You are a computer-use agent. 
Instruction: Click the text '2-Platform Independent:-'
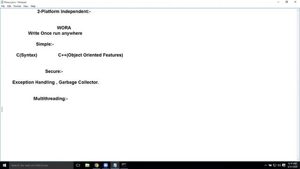pos(64,11)
